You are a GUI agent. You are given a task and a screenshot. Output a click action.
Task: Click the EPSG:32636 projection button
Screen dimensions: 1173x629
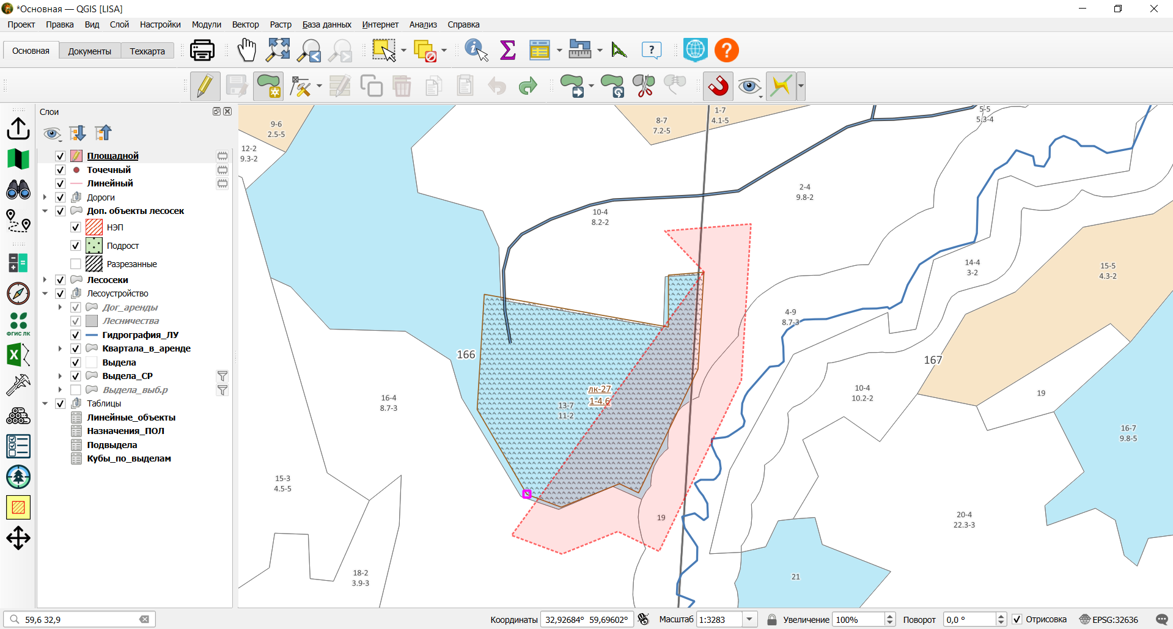(x=1109, y=619)
